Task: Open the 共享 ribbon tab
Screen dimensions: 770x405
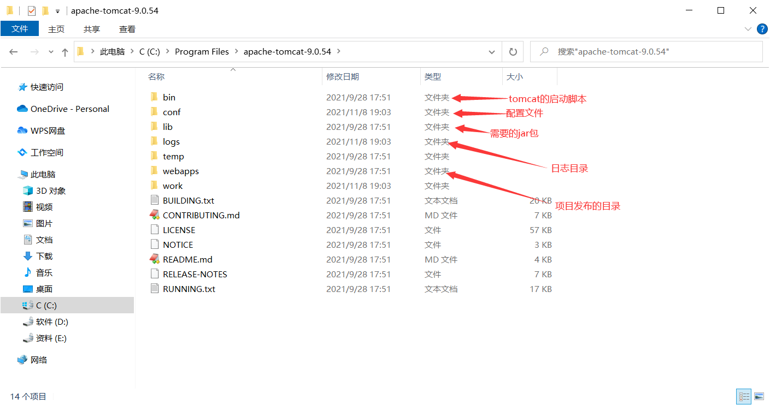Action: click(x=92, y=29)
